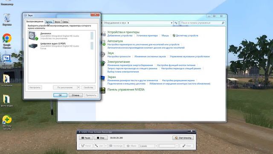Click the Установка принтера link
The width and height of the screenshot is (273, 154).
147,36
